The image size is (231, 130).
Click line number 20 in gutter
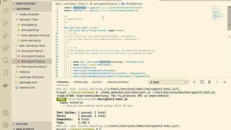click(x=57, y=62)
